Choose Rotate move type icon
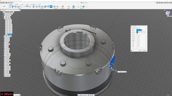This screenshot has height=96, width=172. click(x=141, y=32)
